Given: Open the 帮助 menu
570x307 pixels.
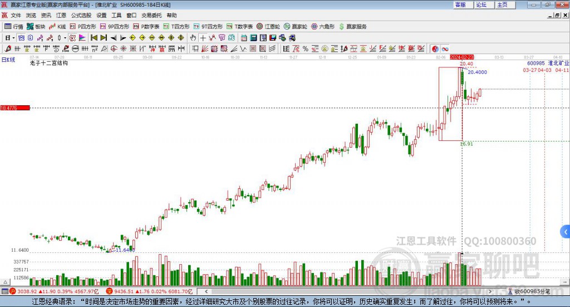Looking at the screenshot, I should [171, 15].
